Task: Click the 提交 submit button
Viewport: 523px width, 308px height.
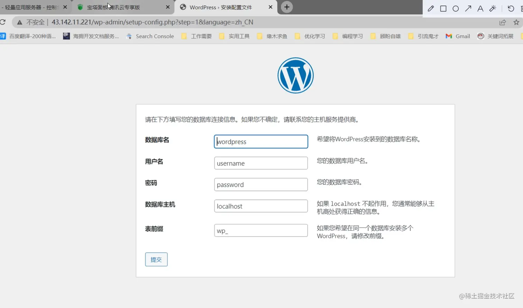Action: [x=156, y=259]
